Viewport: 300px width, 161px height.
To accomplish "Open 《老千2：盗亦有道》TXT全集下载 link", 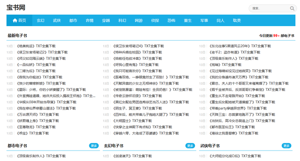I will (235, 52).
